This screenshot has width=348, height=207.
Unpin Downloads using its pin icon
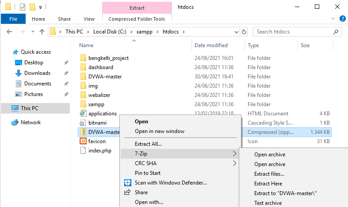[66, 73]
